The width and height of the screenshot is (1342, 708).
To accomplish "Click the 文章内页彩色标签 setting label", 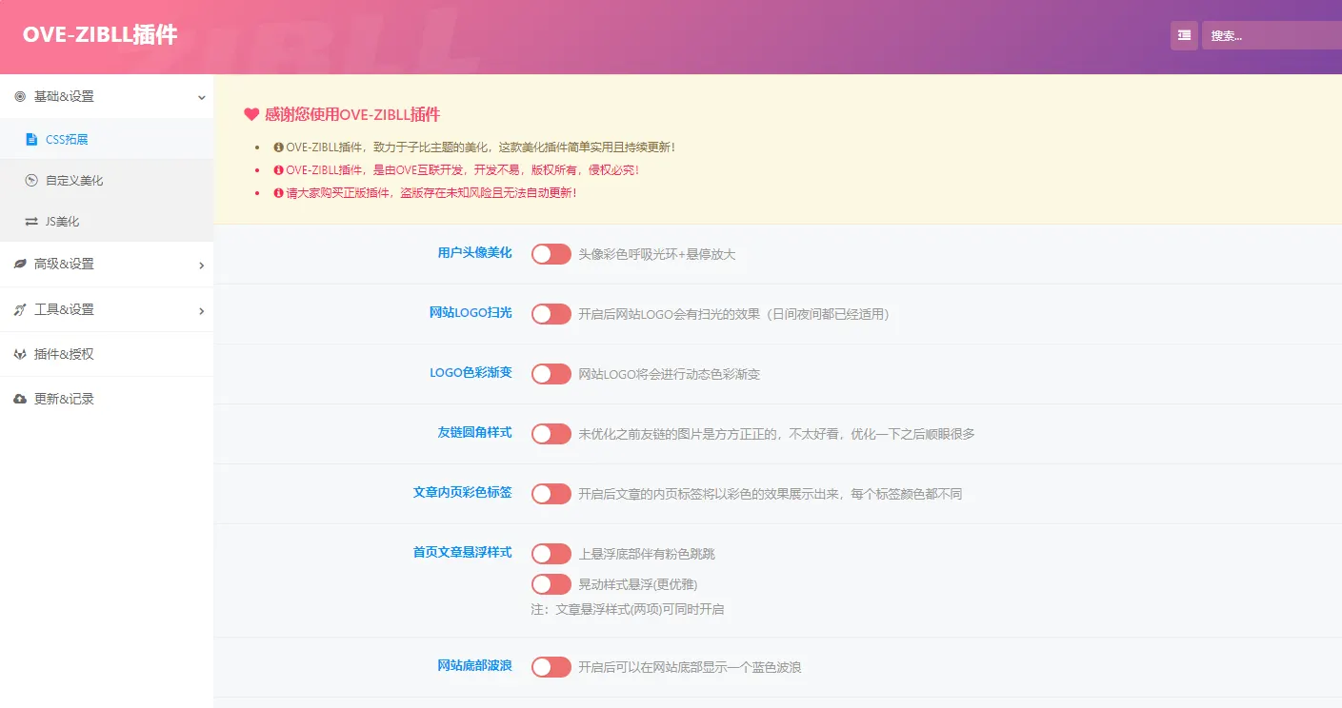I will click(462, 493).
